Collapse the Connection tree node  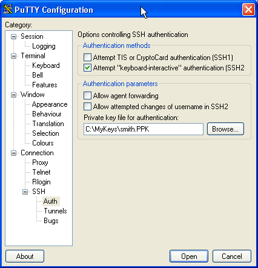13,153
